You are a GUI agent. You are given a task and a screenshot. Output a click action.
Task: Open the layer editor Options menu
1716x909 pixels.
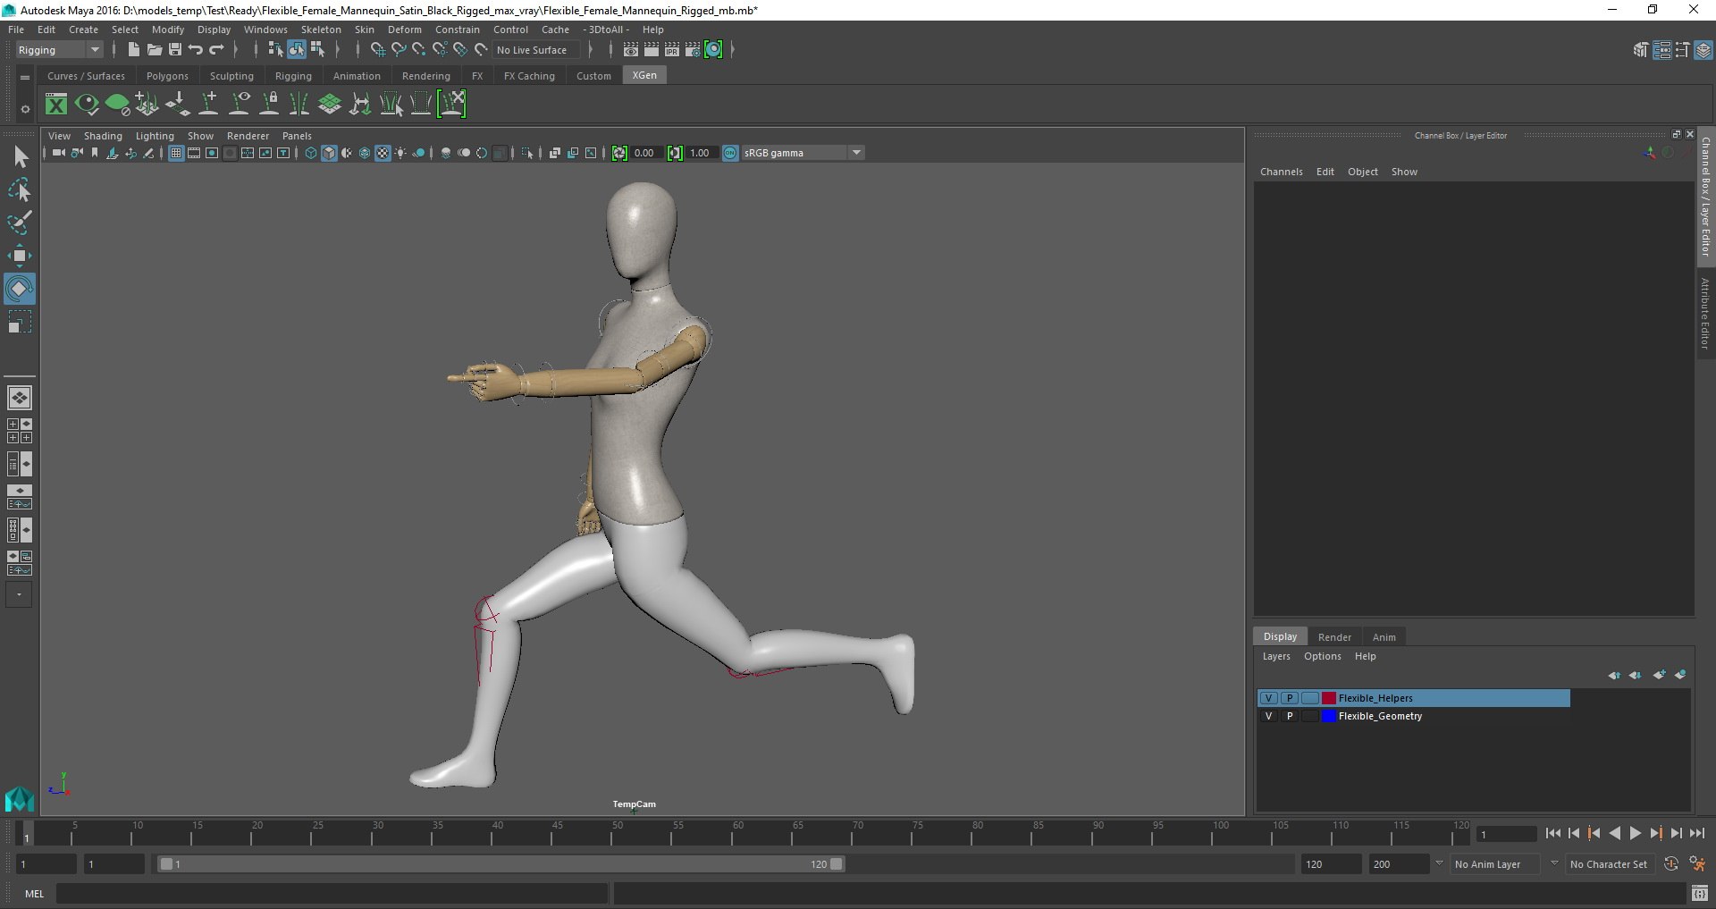point(1323,656)
